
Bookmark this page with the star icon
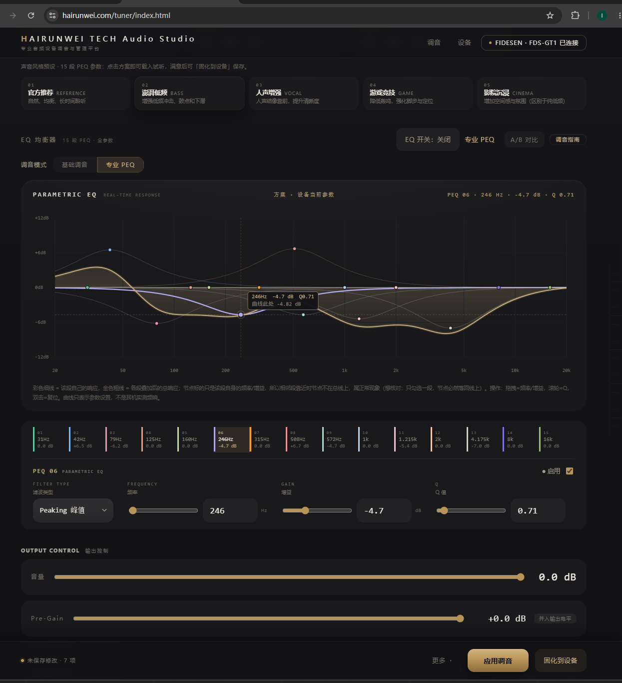pos(550,15)
